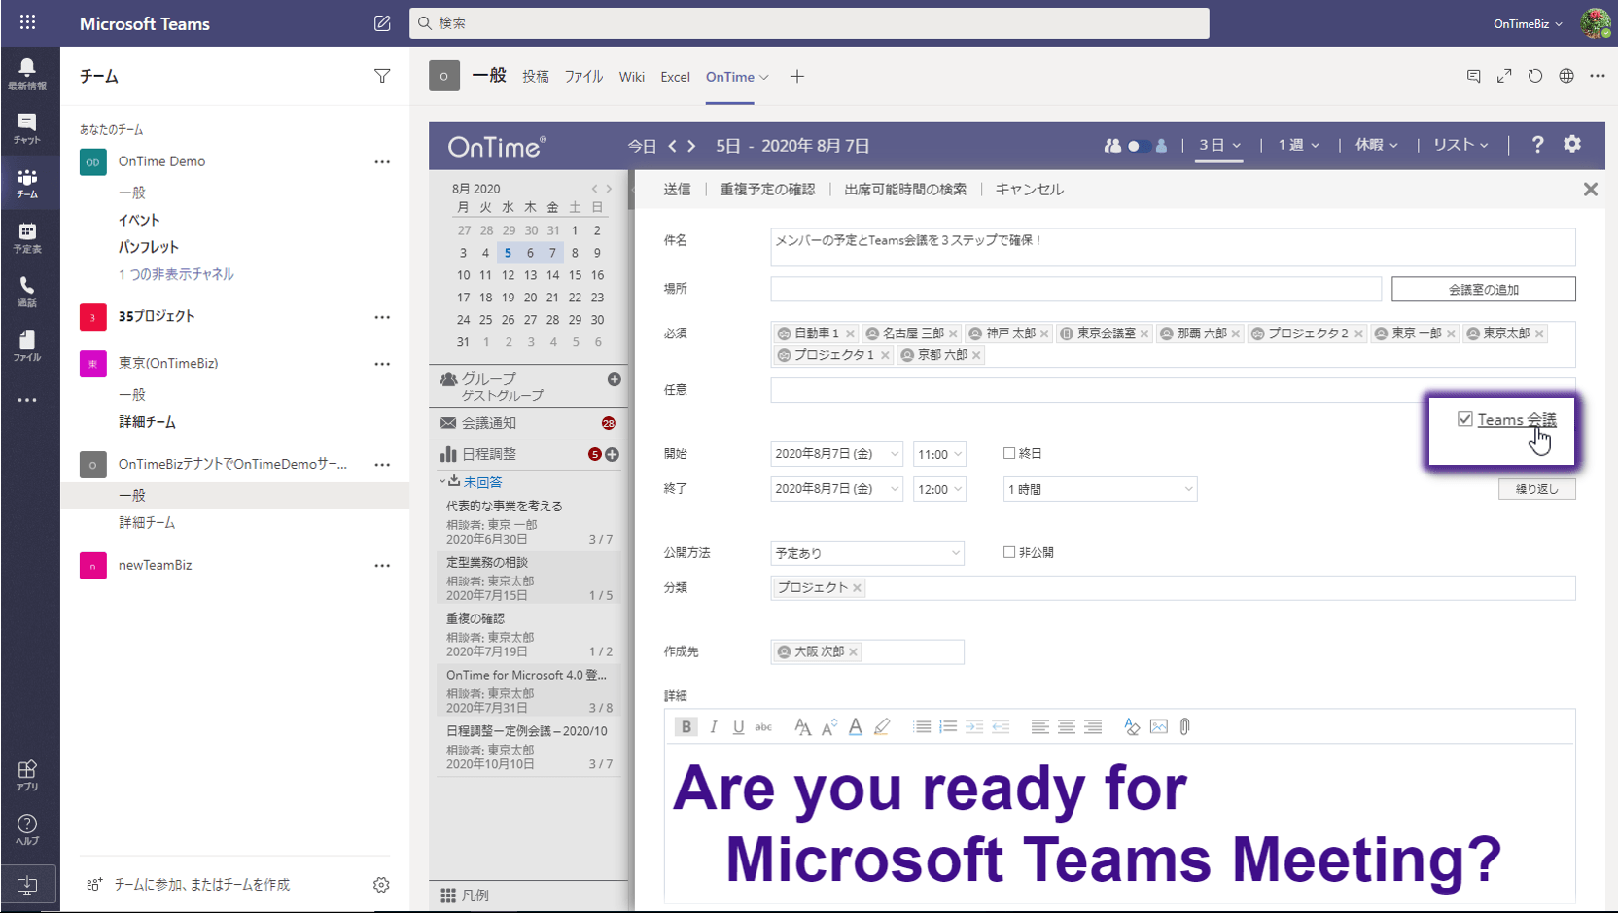The image size is (1618, 913).
Task: Enable the 終日 (all day) checkbox
Action: 1009,453
